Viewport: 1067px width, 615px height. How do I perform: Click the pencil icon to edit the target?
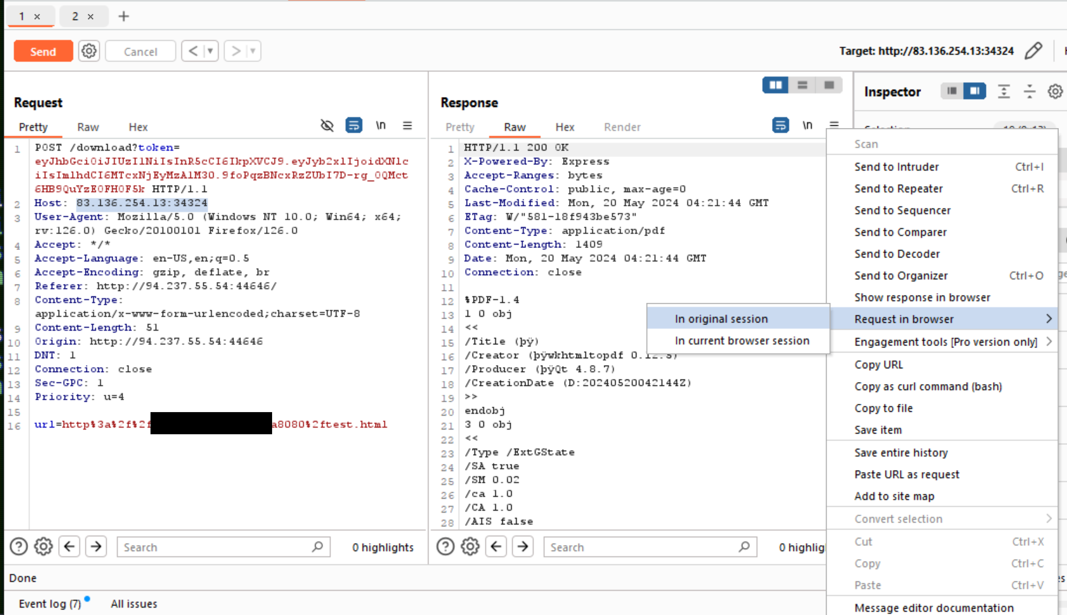click(x=1033, y=51)
